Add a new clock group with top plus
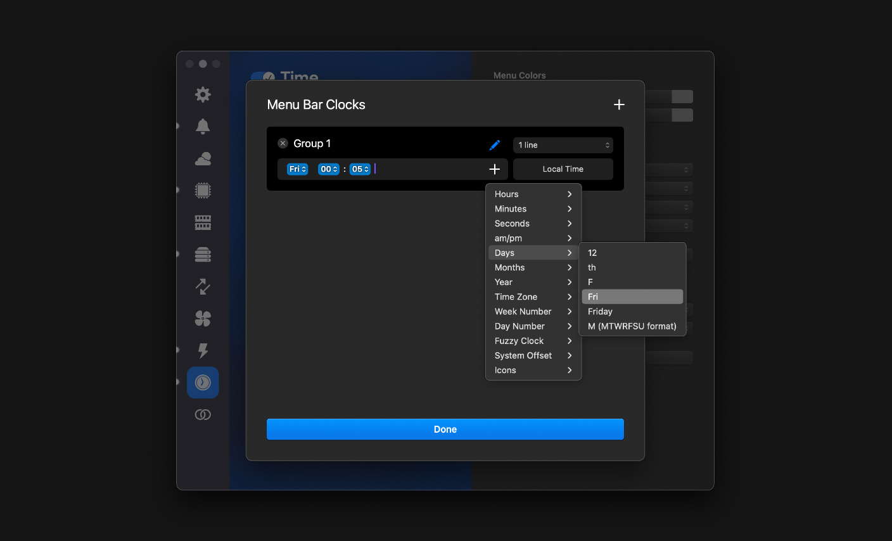 (x=620, y=105)
